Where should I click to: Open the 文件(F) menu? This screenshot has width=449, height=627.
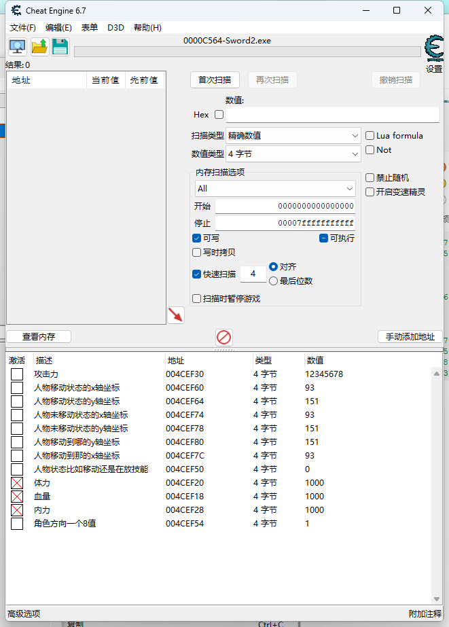[x=23, y=28]
